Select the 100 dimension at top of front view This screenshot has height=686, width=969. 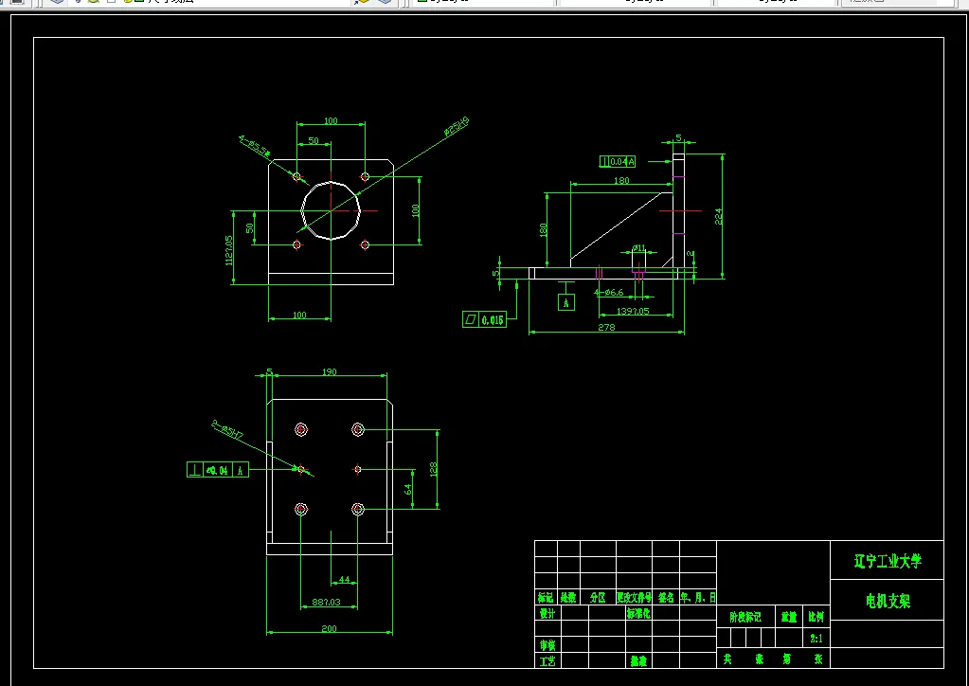331,120
